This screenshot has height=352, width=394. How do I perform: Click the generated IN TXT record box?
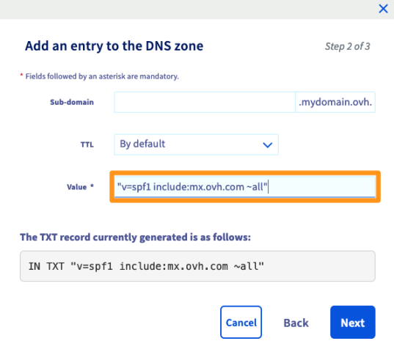coord(197,266)
